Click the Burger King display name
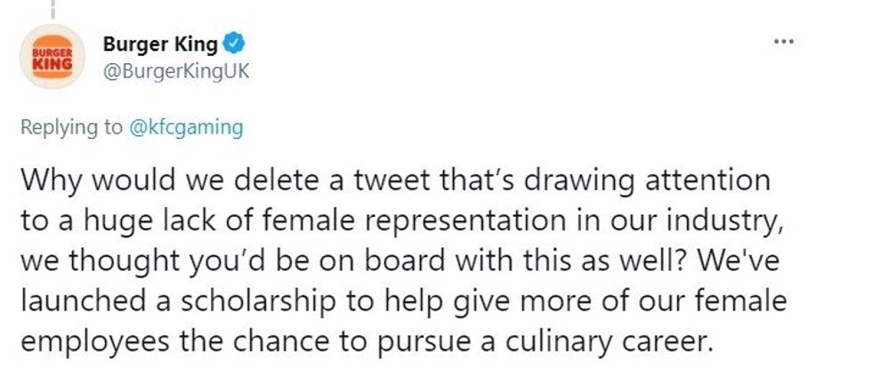The image size is (872, 372). (x=160, y=44)
